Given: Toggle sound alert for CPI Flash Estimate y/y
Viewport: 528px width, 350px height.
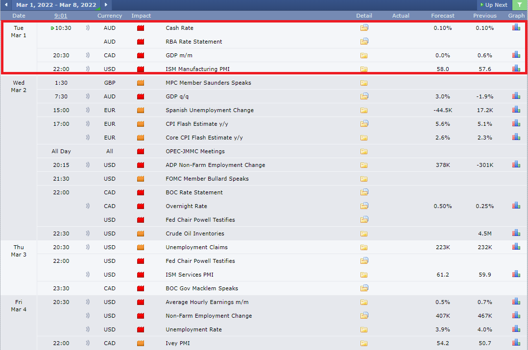Looking at the screenshot, I should coord(88,124).
